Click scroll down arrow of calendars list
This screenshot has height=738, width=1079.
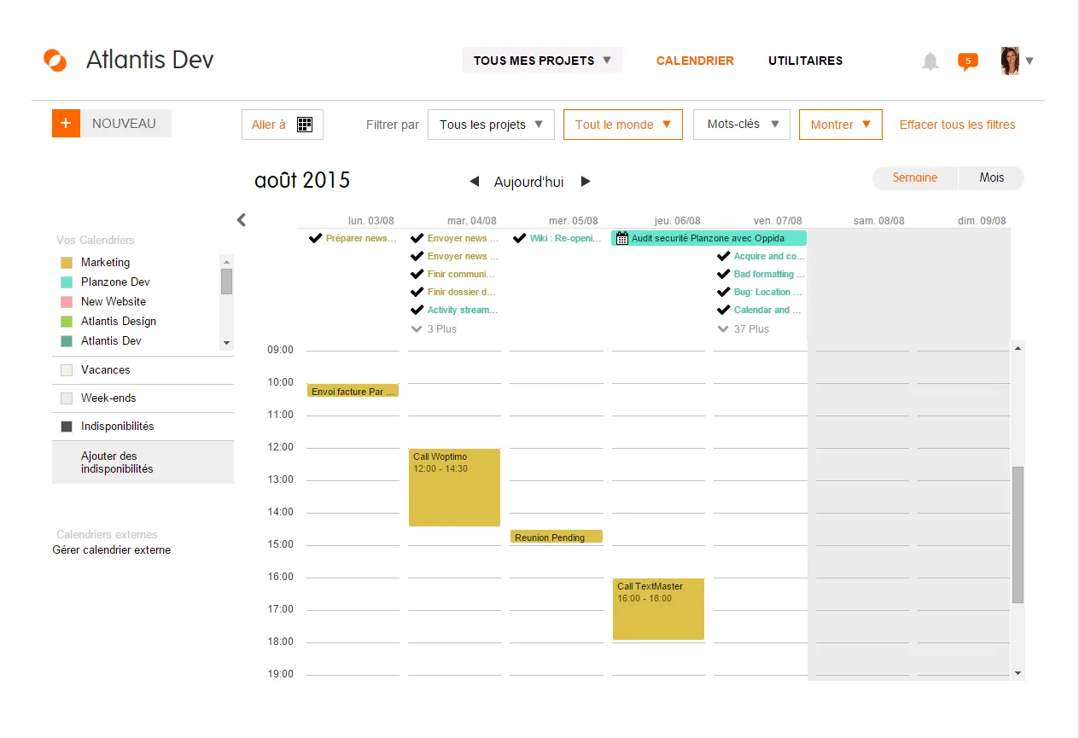pos(226,342)
